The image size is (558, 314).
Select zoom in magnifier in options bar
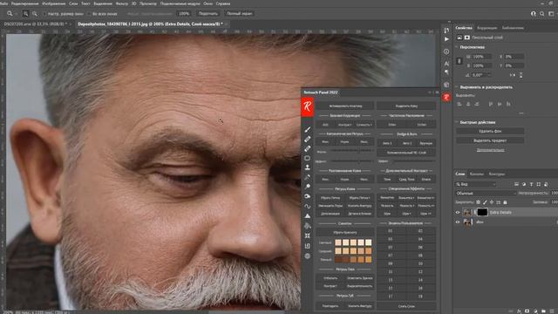click(25, 14)
